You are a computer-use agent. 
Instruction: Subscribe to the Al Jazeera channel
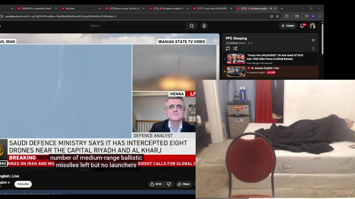click(x=23, y=184)
